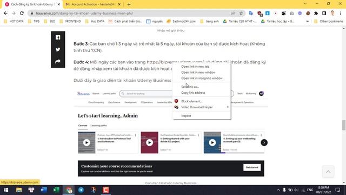The image size is (346, 195).
Task: Open the FRONTEND bookmark folder
Action: (x=70, y=22)
